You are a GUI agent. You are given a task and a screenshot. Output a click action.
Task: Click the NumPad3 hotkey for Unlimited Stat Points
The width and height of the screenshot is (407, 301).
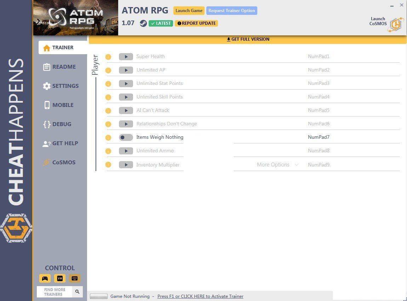tap(319, 83)
